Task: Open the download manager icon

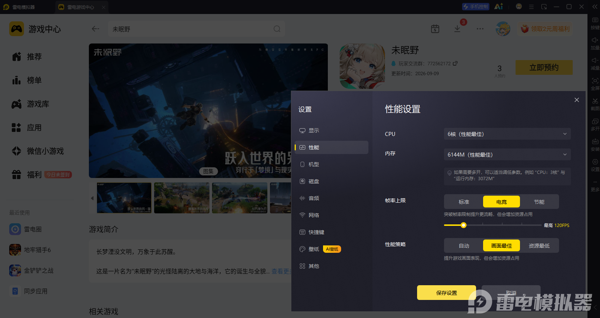Action: tap(457, 29)
